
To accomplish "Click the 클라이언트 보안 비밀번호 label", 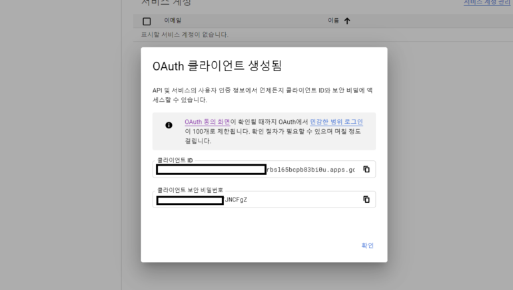I will 191,190.
